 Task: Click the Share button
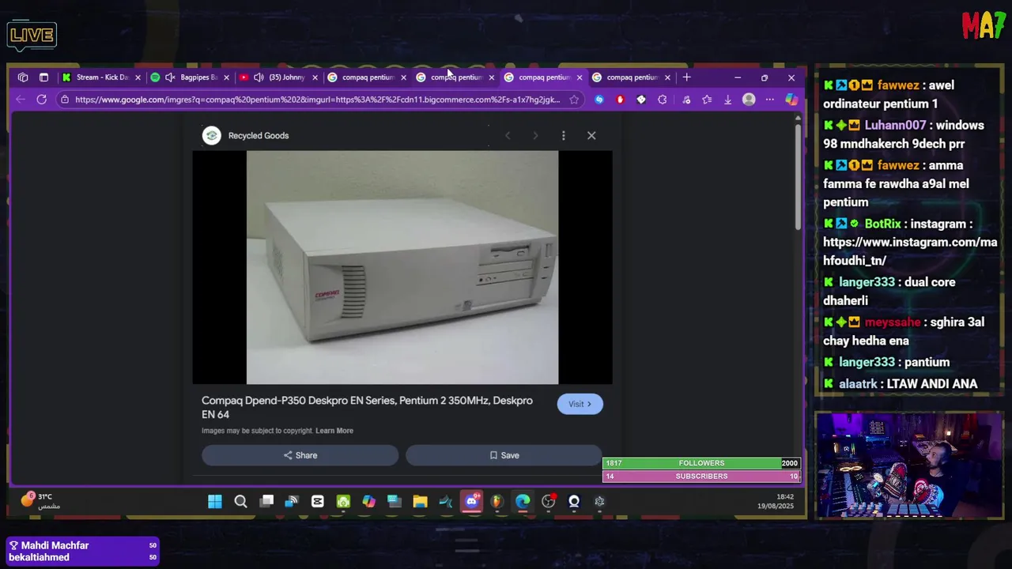(x=300, y=455)
